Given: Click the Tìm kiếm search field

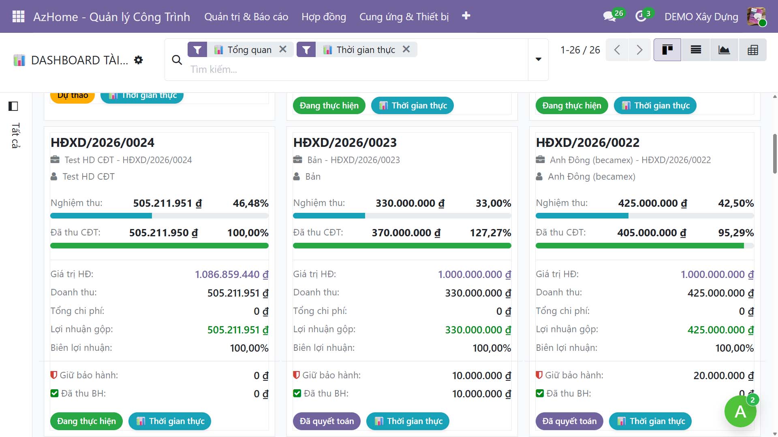Looking at the screenshot, I should (x=357, y=69).
